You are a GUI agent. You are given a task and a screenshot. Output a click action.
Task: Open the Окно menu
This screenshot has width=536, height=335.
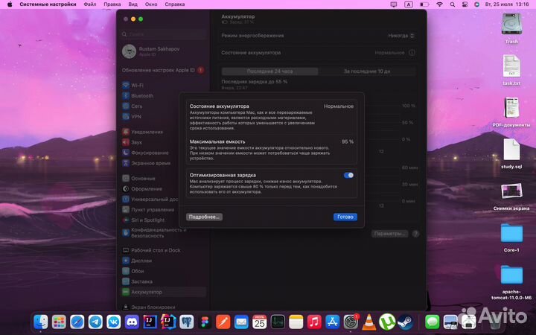(151, 4)
